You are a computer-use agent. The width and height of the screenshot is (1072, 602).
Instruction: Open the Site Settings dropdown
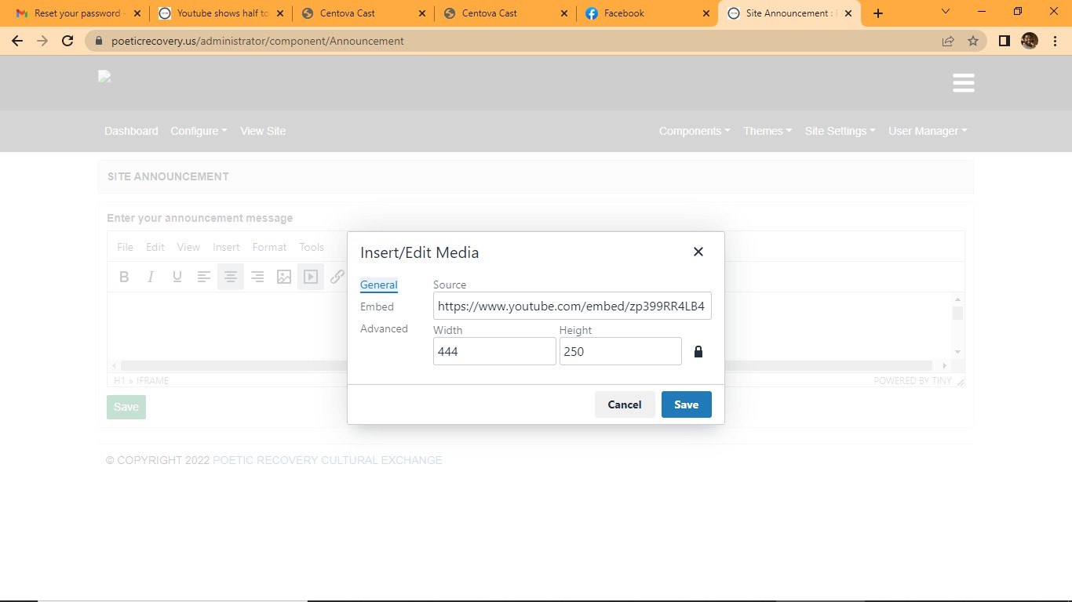tap(839, 131)
